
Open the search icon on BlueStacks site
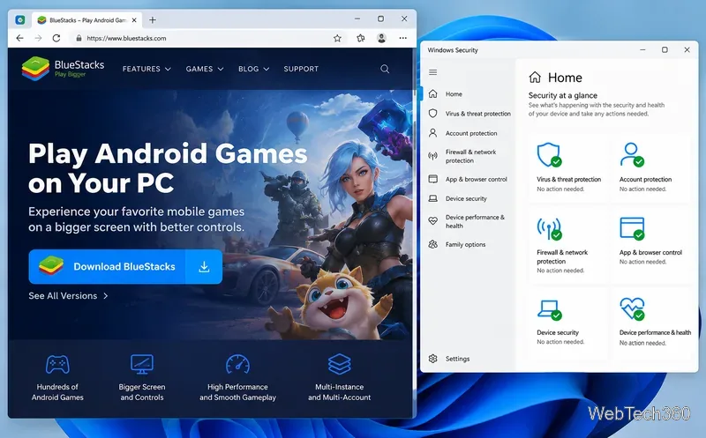(385, 69)
